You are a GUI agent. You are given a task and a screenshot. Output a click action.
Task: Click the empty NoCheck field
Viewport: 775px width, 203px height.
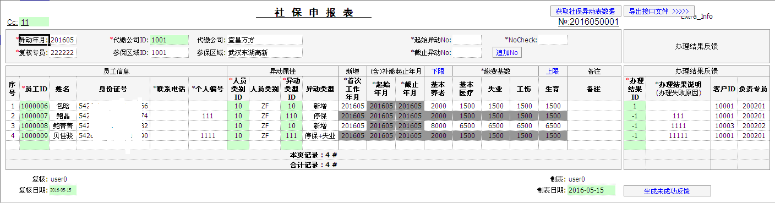(x=553, y=40)
